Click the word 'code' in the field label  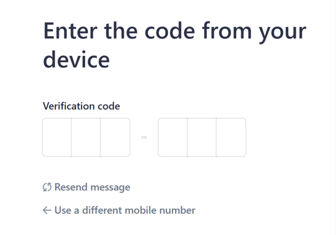tap(109, 106)
